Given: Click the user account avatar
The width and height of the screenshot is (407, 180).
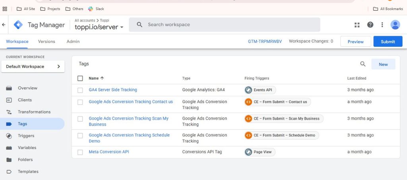Looking at the screenshot, I should [x=395, y=25].
